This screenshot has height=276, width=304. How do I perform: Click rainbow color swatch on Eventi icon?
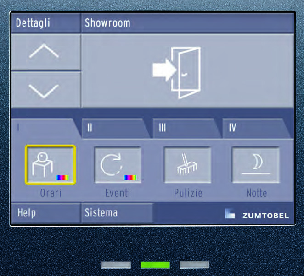pyautogui.click(x=130, y=178)
